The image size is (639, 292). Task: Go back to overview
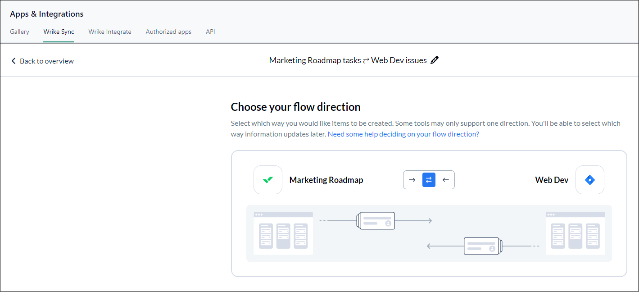tap(42, 61)
